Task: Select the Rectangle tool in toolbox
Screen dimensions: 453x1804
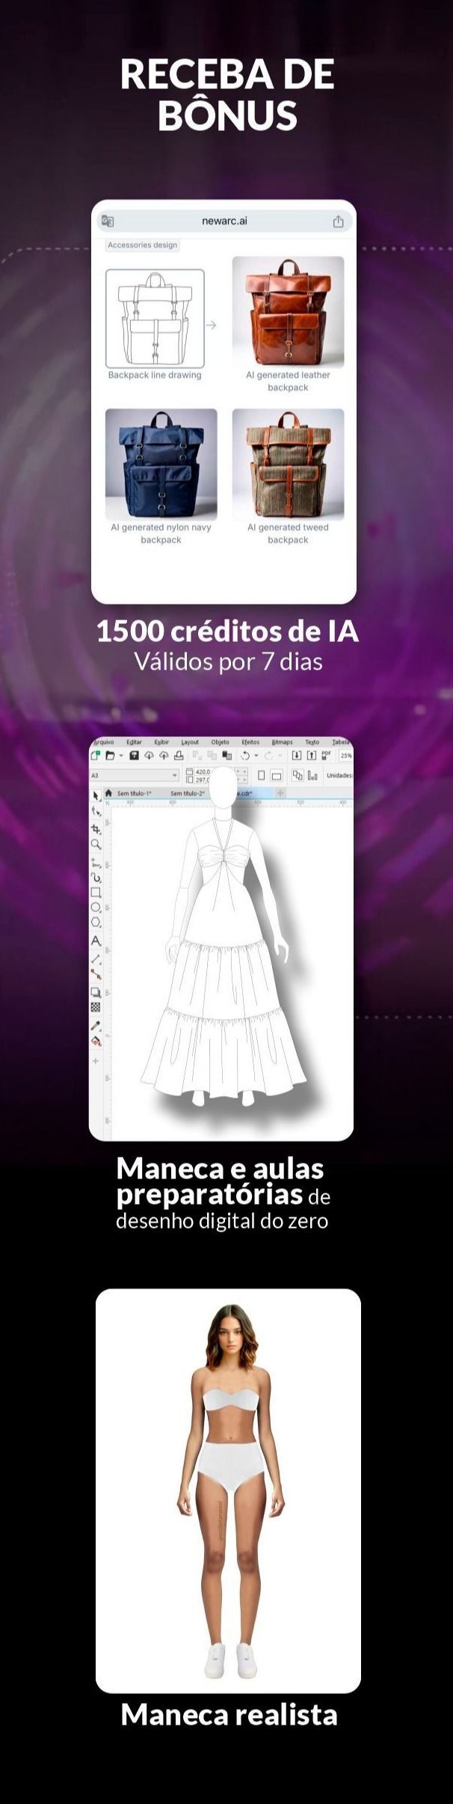Action: click(x=96, y=893)
